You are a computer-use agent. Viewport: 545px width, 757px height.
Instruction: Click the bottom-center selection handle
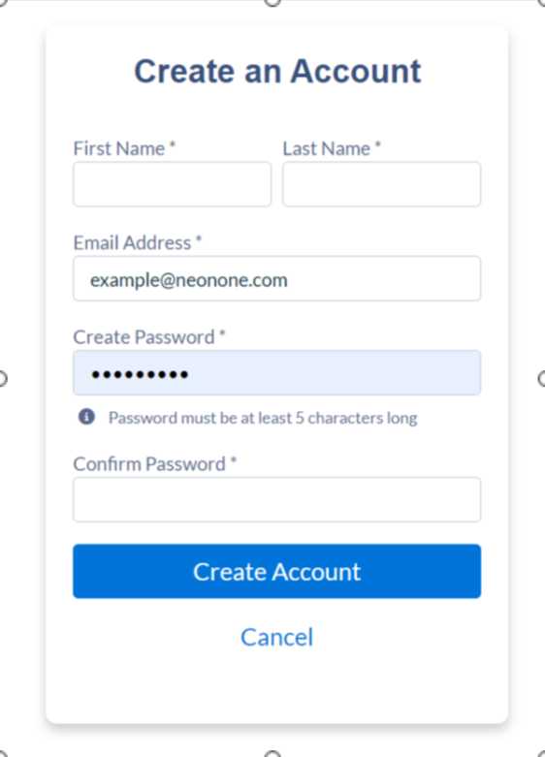[272, 754]
